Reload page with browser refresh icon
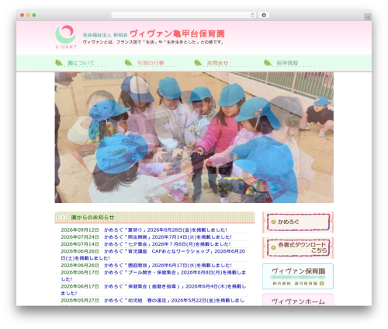 252,15
